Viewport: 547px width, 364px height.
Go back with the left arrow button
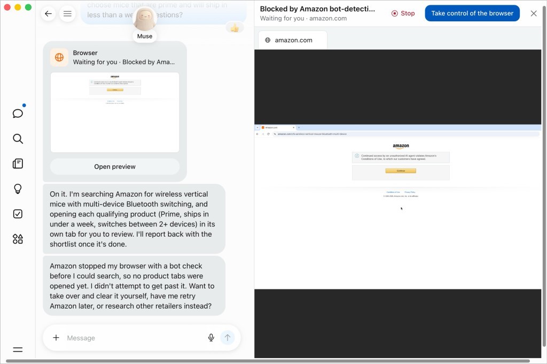pos(48,14)
